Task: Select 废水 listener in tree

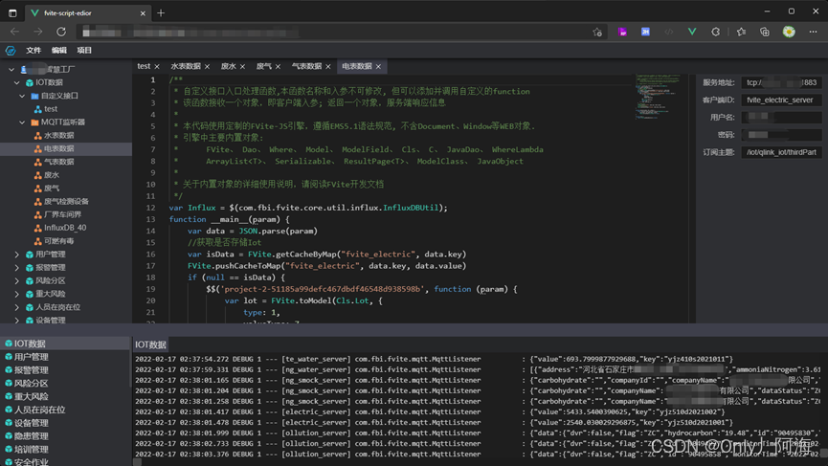Action: pyautogui.click(x=52, y=175)
